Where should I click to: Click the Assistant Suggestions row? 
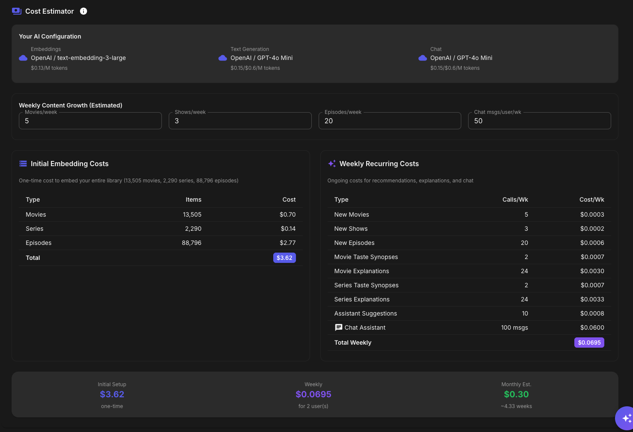click(x=469, y=313)
